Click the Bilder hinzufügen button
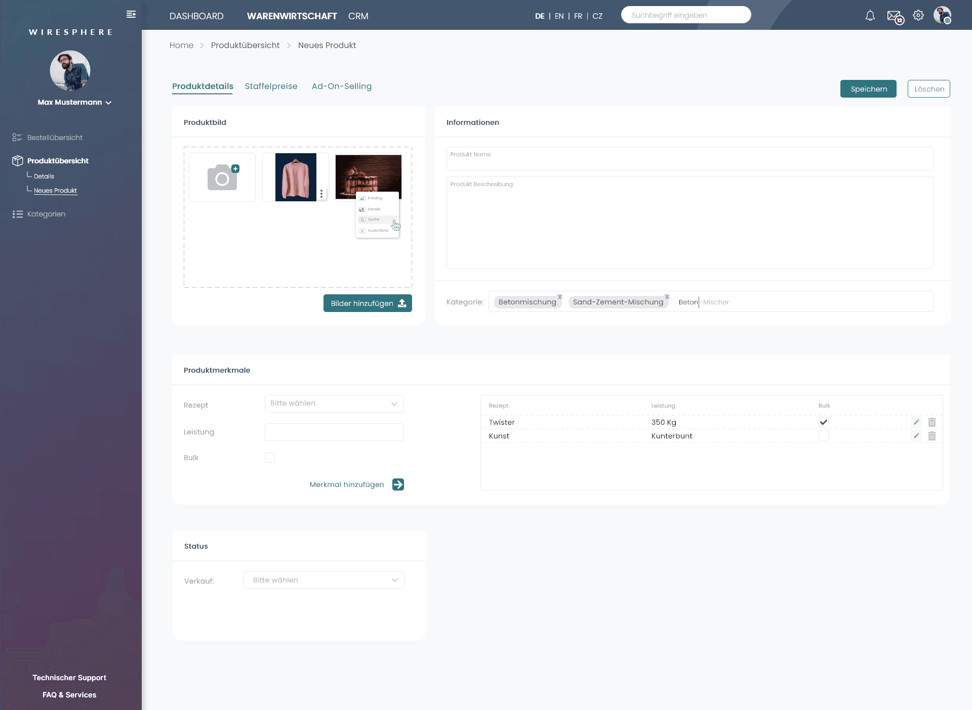This screenshot has height=710, width=972. click(368, 303)
